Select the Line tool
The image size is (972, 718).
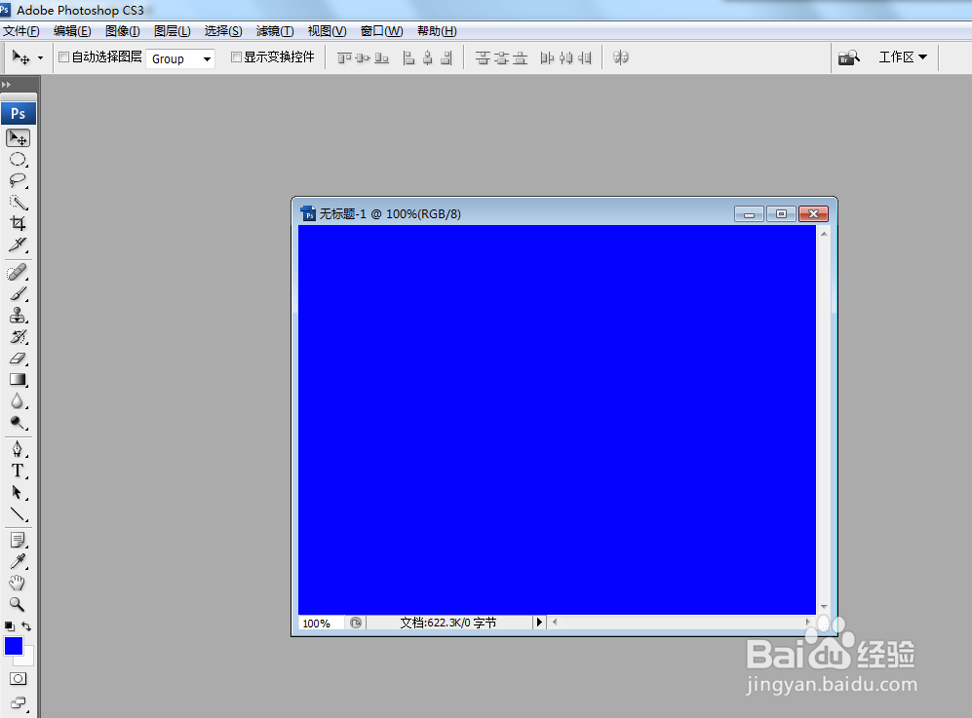point(18,513)
